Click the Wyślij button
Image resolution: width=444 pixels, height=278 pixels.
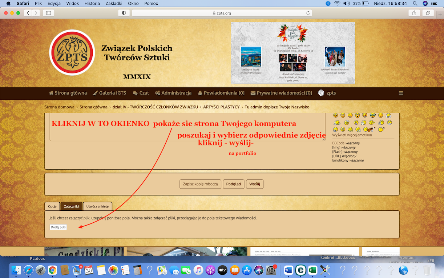[254, 184]
